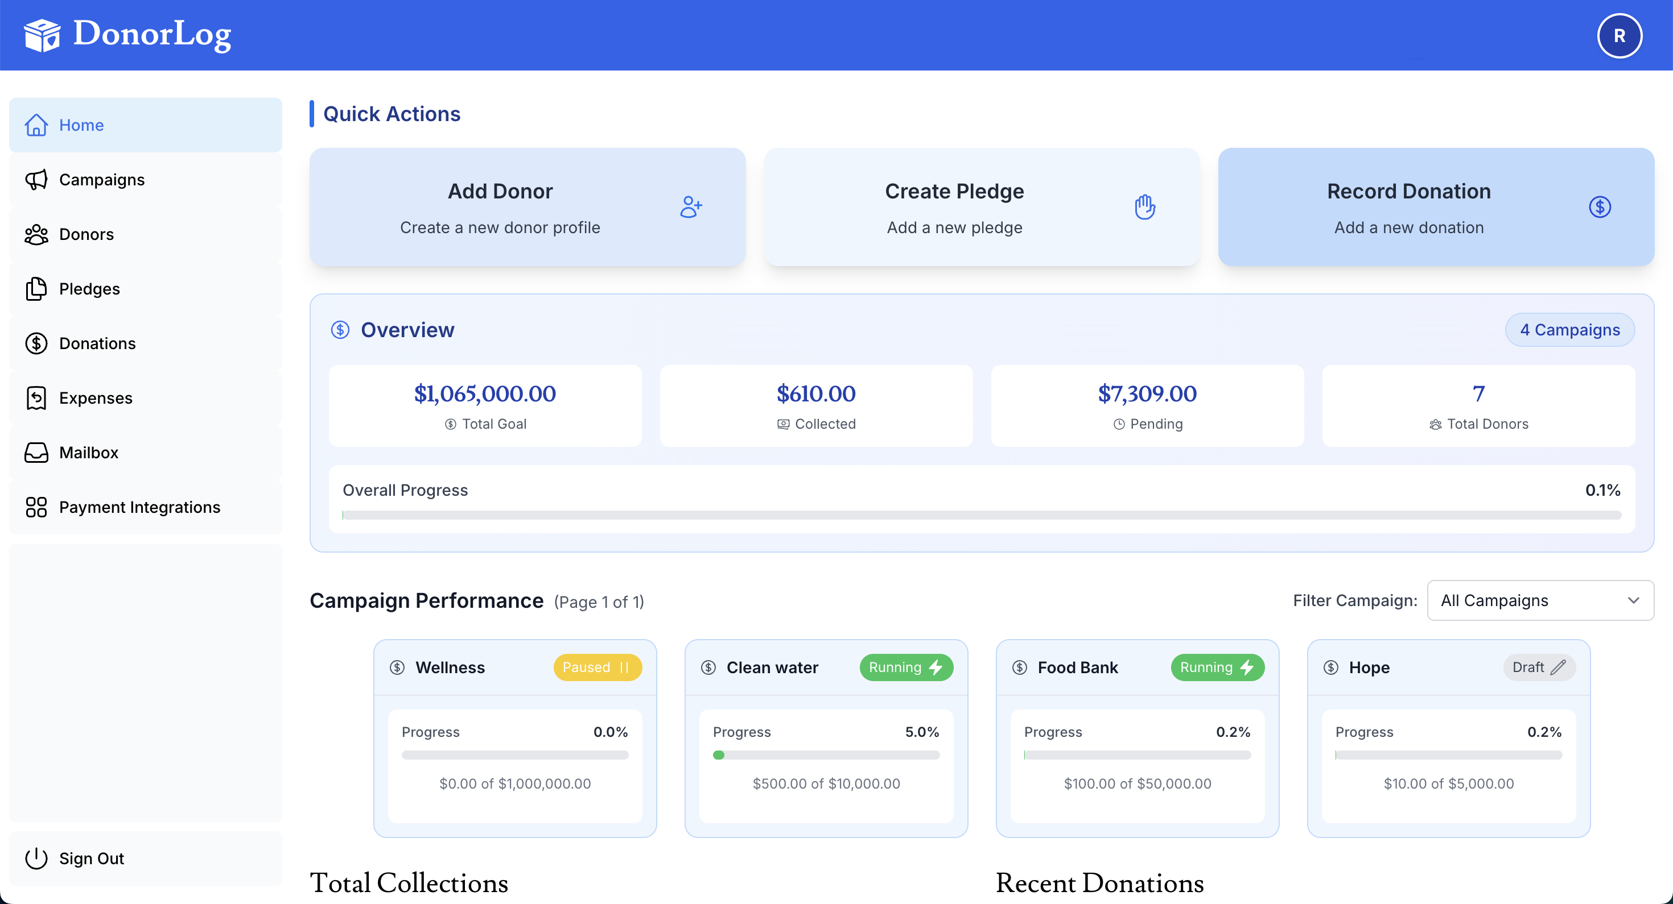
Task: Click the Overall Progress bar
Action: (x=980, y=514)
